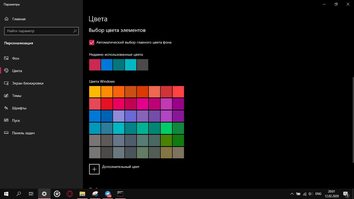
Task: Open the volume control in the system tray
Action: coord(311,194)
